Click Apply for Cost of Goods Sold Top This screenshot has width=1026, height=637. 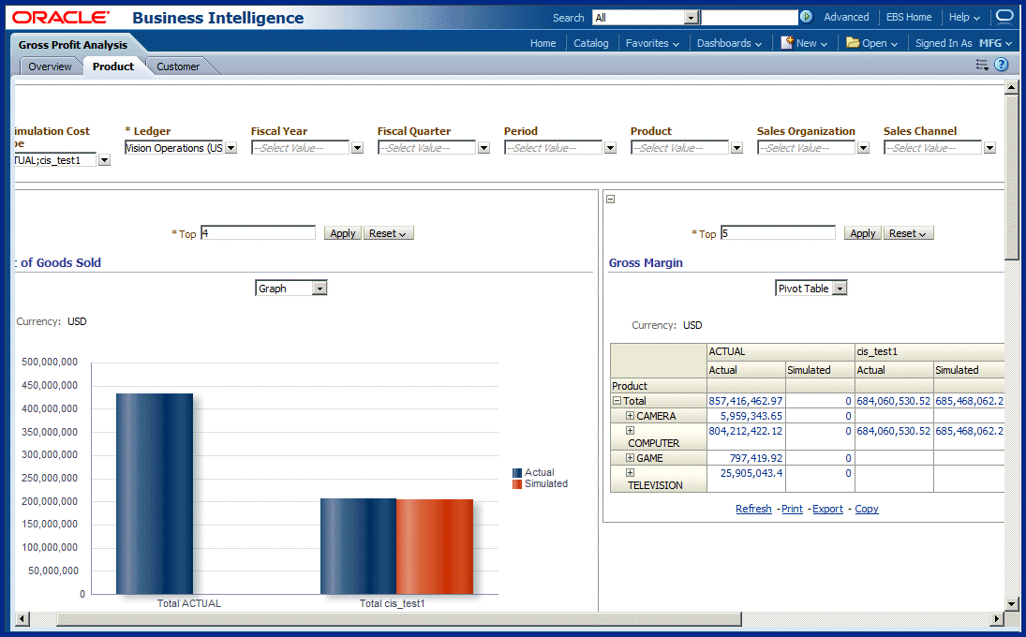pyautogui.click(x=343, y=233)
